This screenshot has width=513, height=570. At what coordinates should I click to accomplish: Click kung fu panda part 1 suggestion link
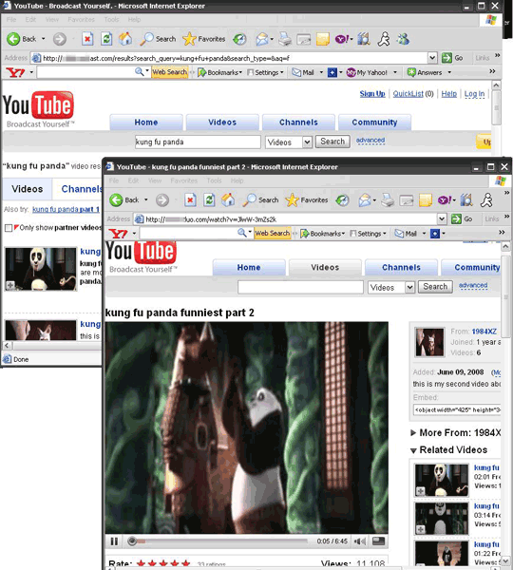click(66, 209)
